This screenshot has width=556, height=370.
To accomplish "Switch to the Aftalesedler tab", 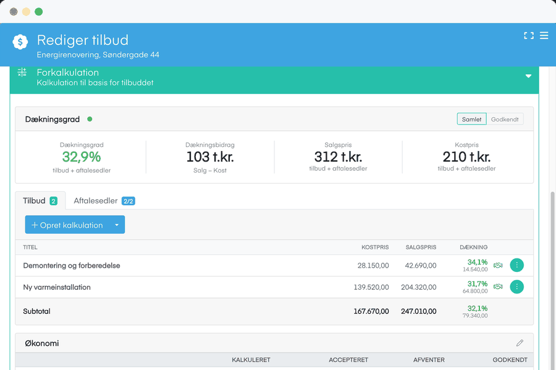I will click(104, 201).
